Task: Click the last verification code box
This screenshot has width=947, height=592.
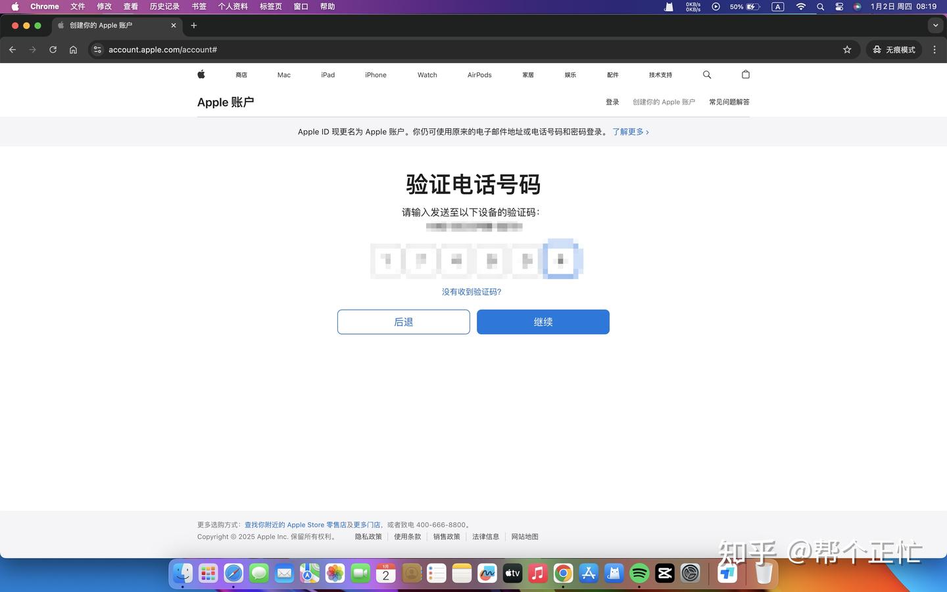Action: tap(561, 260)
